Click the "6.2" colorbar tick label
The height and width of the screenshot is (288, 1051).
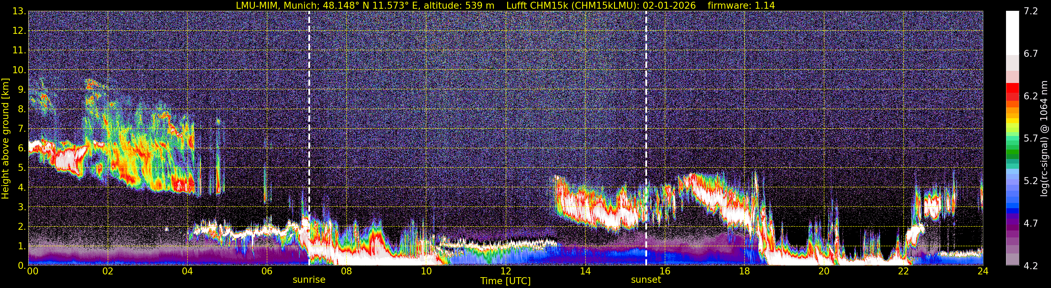[1031, 96]
